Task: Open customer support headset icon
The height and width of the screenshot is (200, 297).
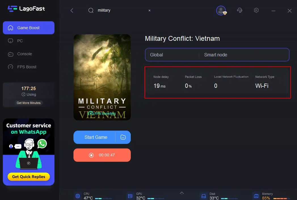Action: (240, 10)
